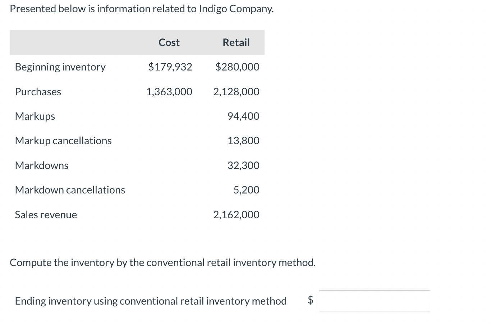Image resolution: width=491 pixels, height=324 pixels.
Task: Select the 2,128,000 purchases retail figure
Action: [x=236, y=92]
